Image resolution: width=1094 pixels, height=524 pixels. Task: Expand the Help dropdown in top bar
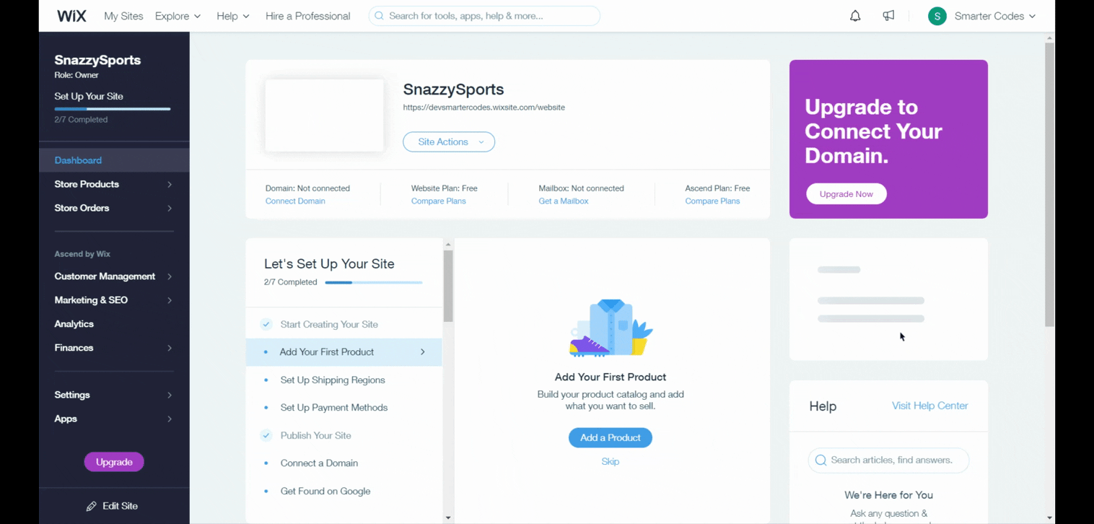point(232,16)
